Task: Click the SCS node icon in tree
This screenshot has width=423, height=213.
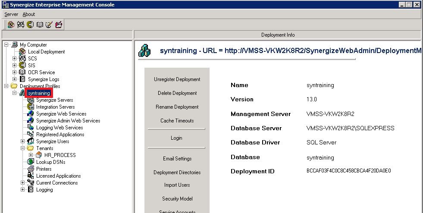Action: tap(22, 58)
